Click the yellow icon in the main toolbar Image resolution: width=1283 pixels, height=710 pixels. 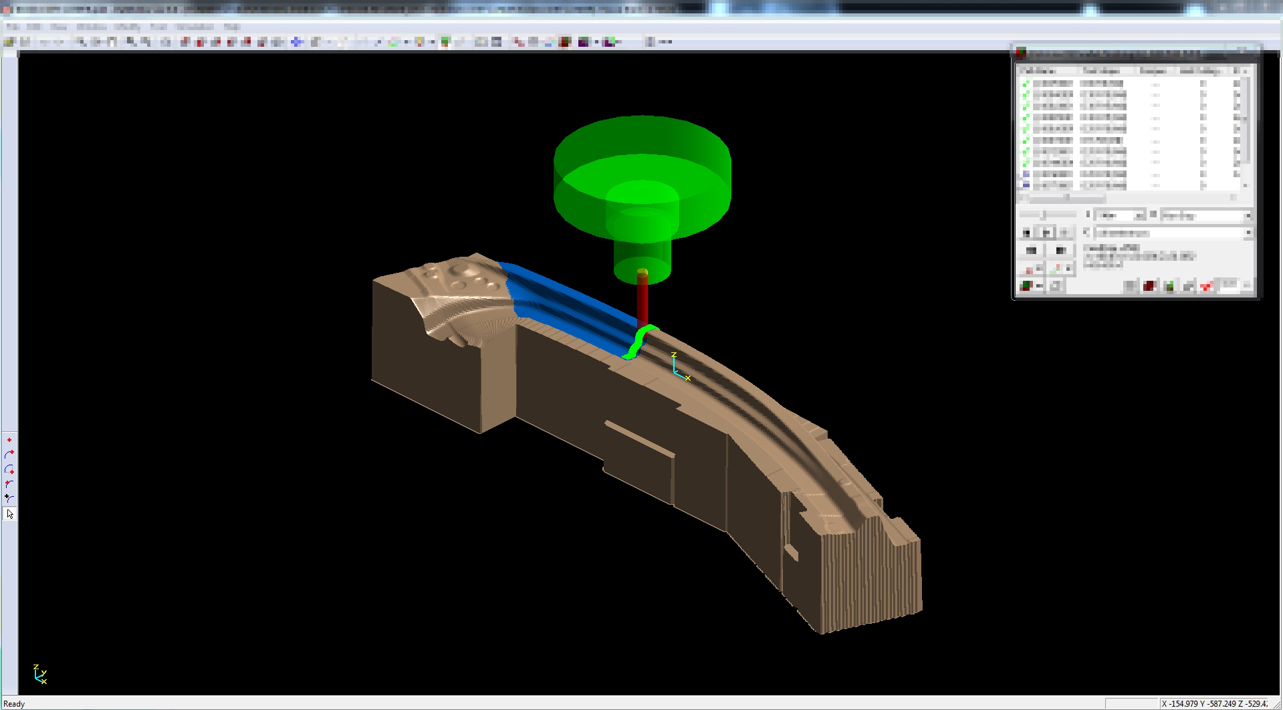[x=420, y=41]
